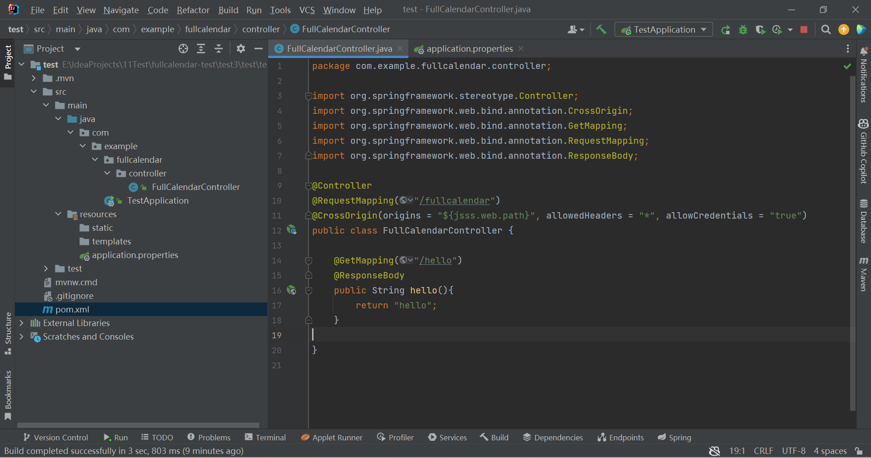Fold the hello method at line 16

point(308,290)
